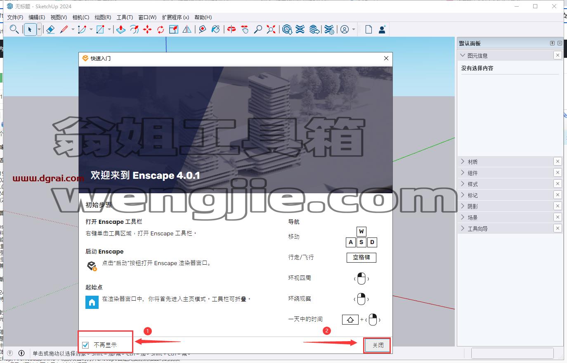Open dropdown arrow beside the account icon

click(x=354, y=29)
